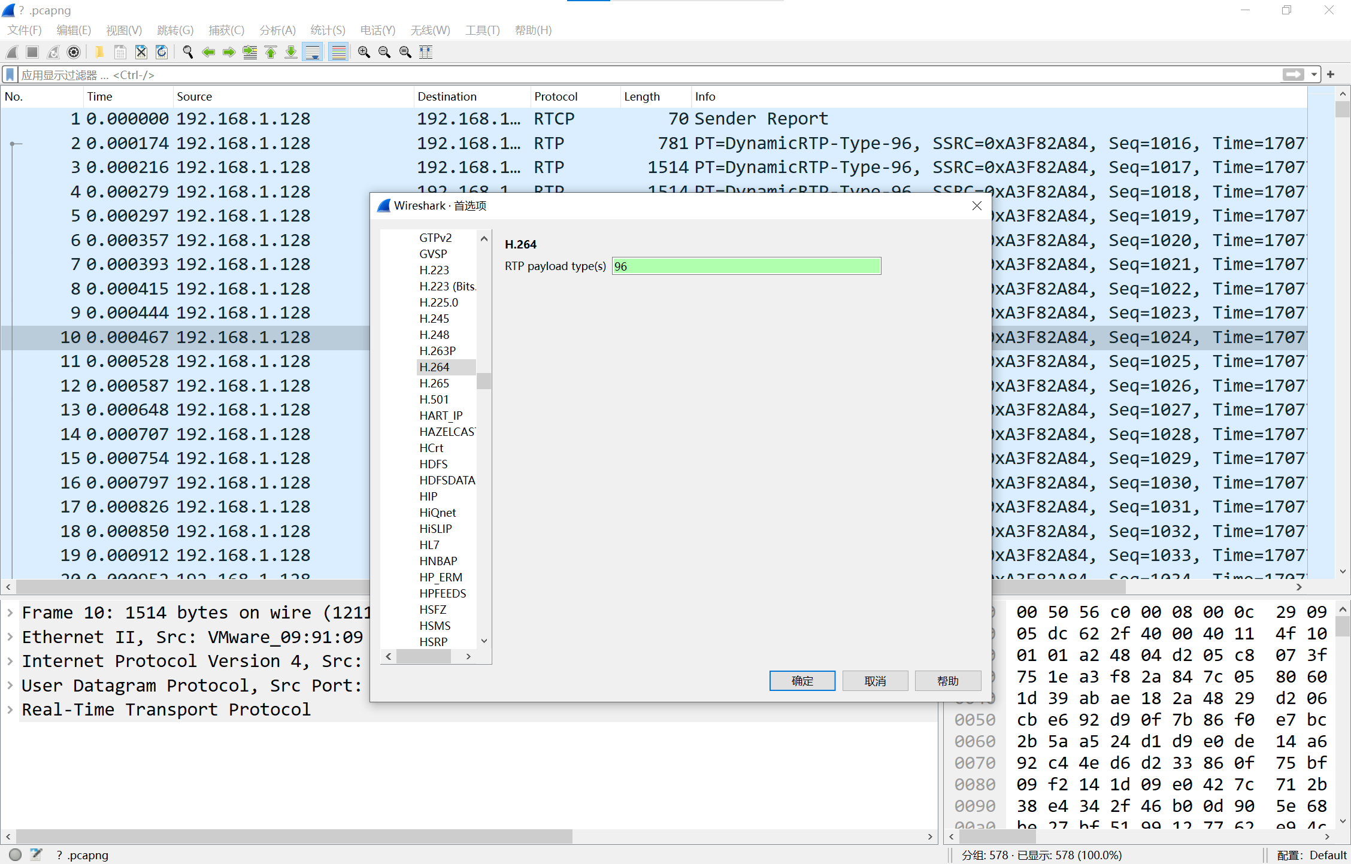
Task: Click the 帮助 button in dialog
Action: pos(948,681)
